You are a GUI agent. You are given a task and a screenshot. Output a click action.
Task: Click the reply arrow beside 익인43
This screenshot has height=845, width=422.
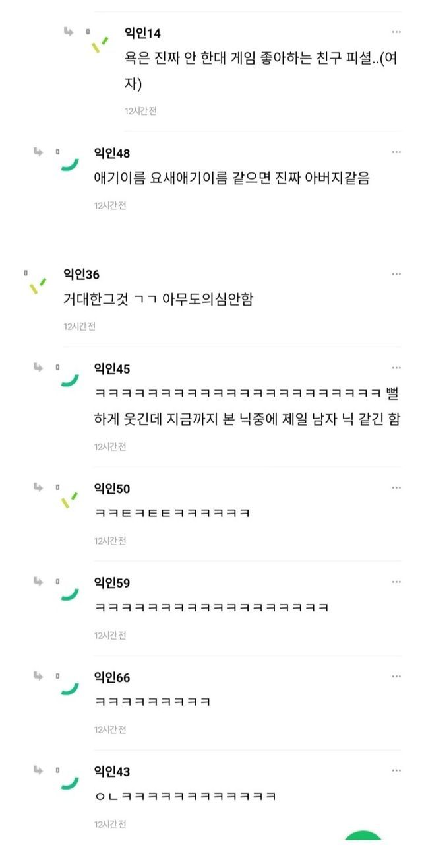38,770
